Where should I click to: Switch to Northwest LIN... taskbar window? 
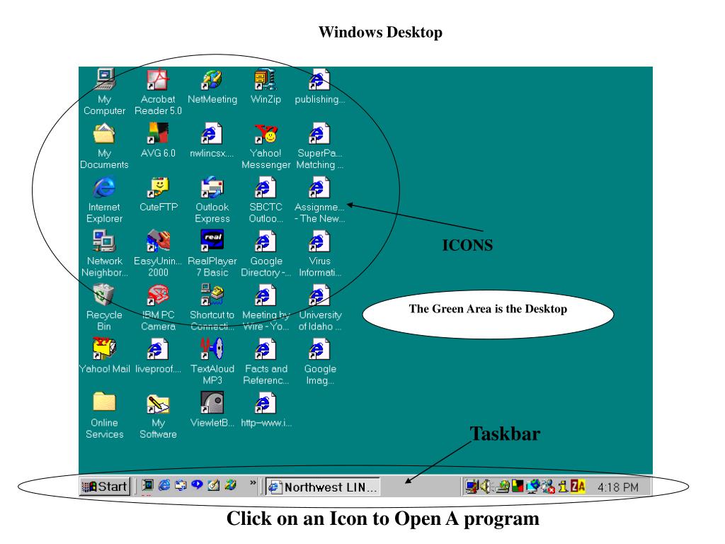pyautogui.click(x=323, y=487)
